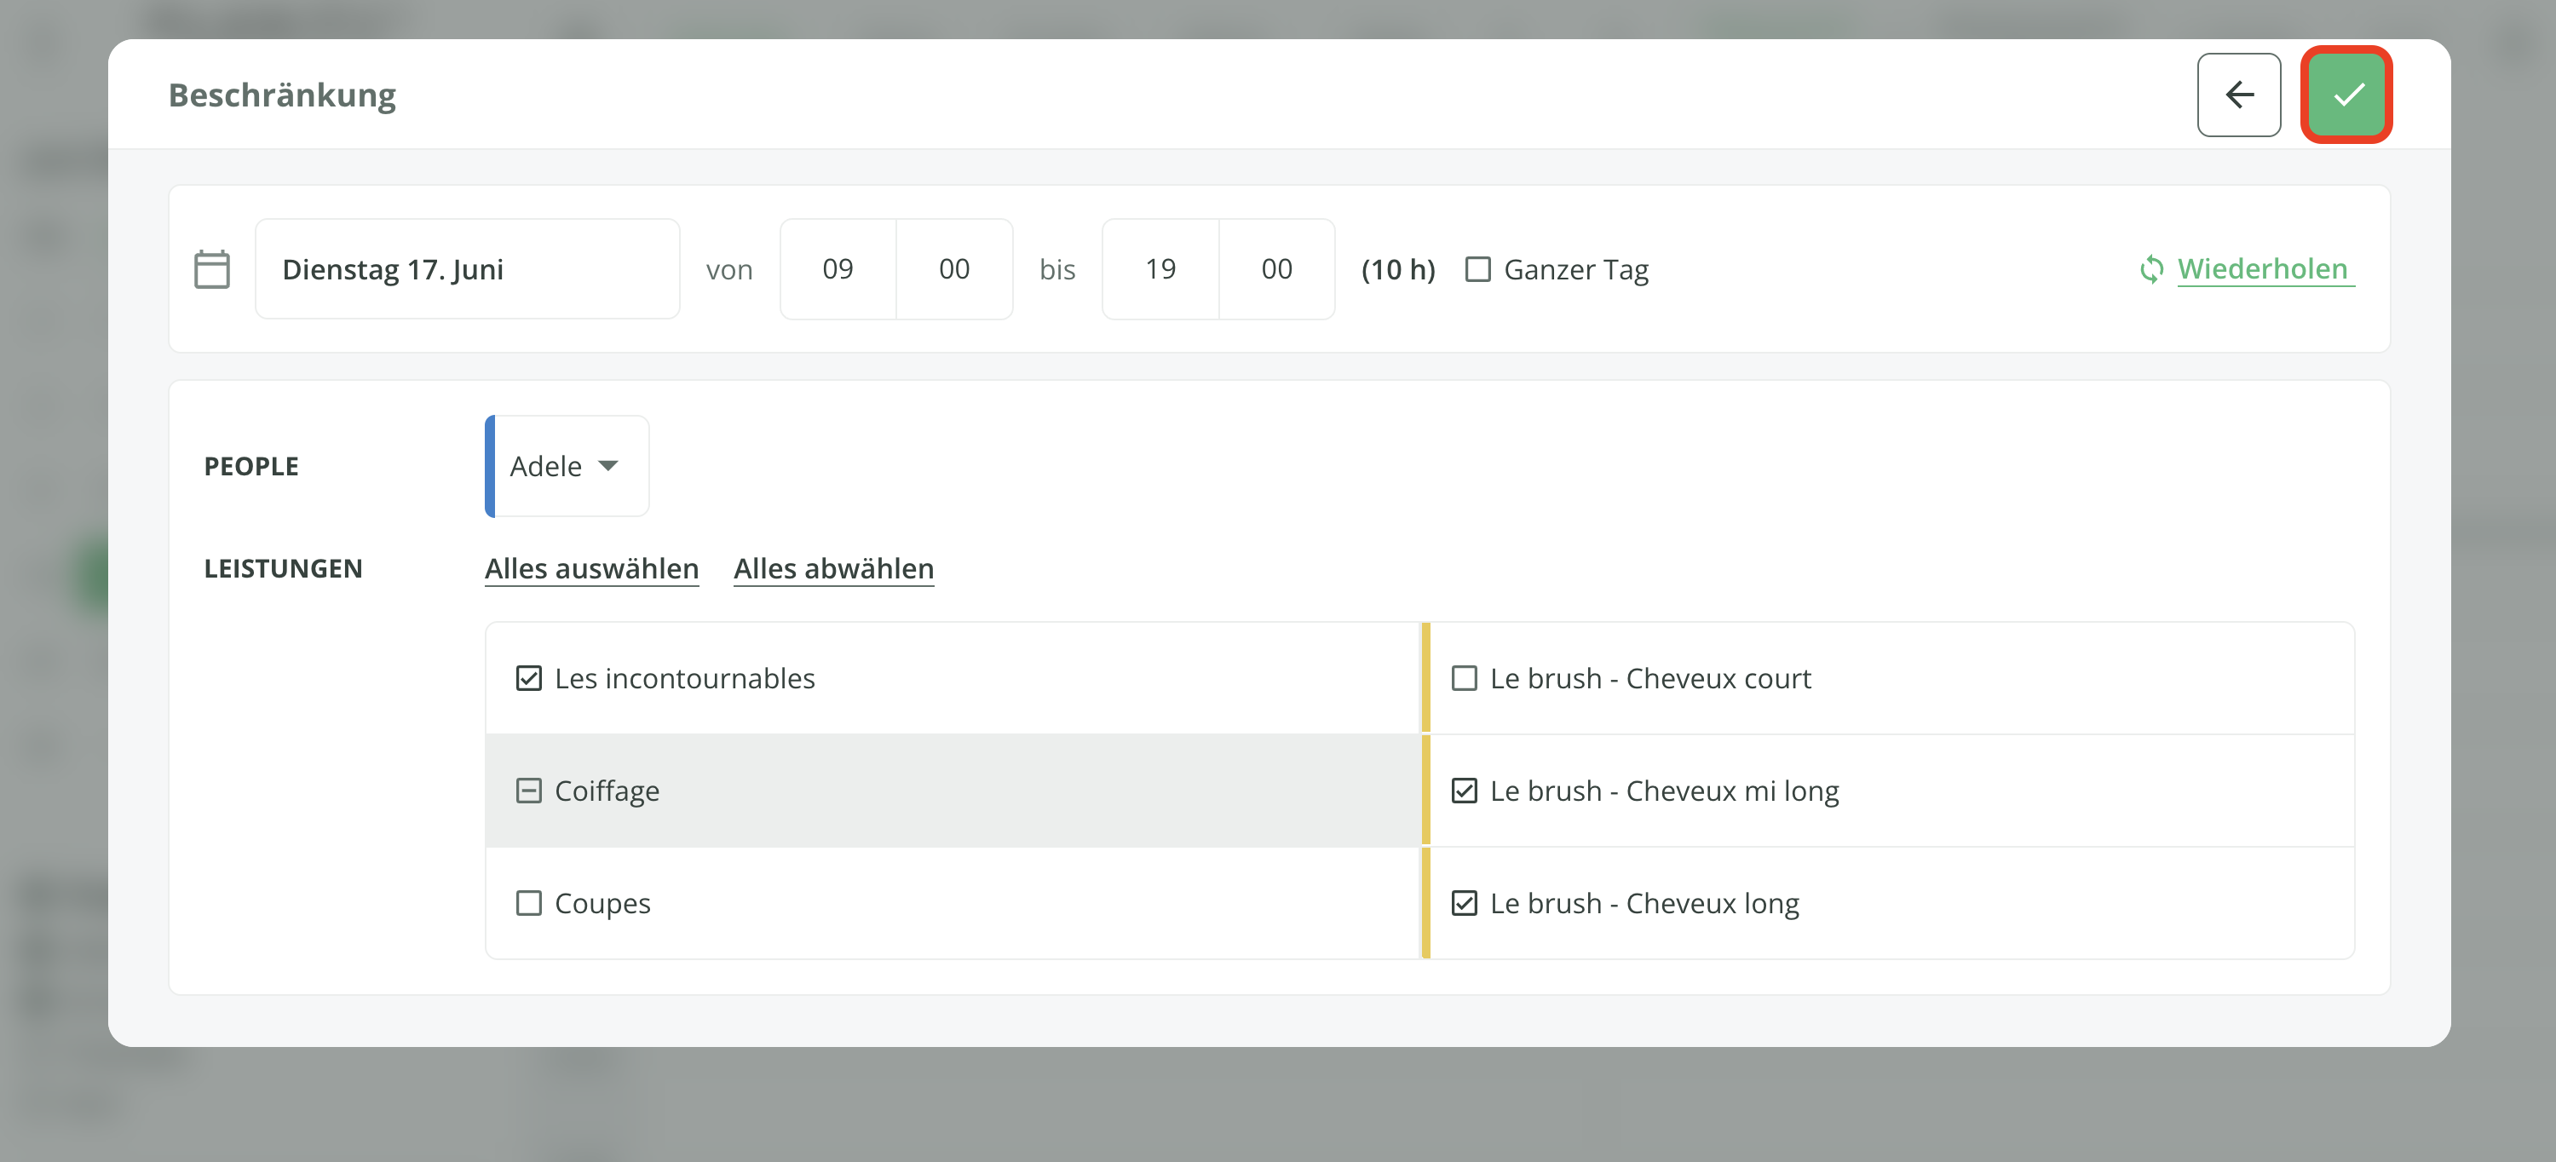Image resolution: width=2556 pixels, height=1162 pixels.
Task: Click the start minutes field after 09
Action: pyautogui.click(x=953, y=269)
